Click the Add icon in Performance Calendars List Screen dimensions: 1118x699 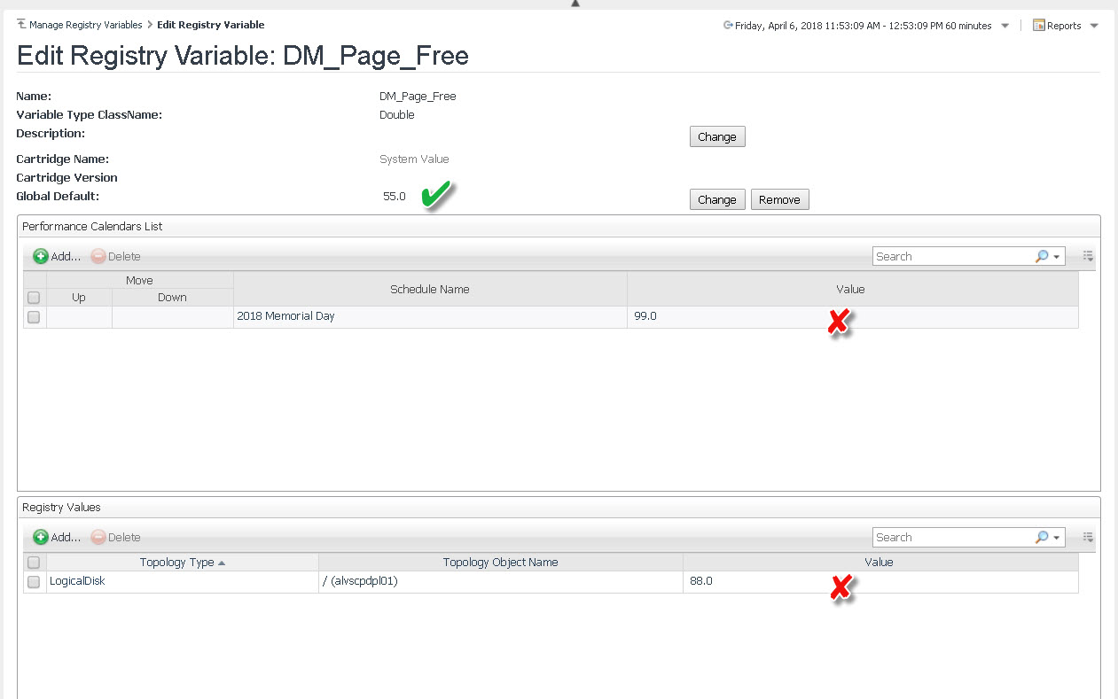(41, 256)
